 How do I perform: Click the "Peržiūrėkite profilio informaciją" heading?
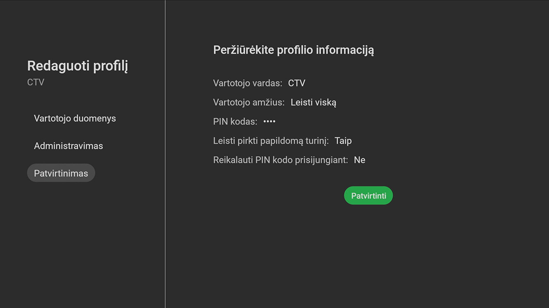[293, 50]
